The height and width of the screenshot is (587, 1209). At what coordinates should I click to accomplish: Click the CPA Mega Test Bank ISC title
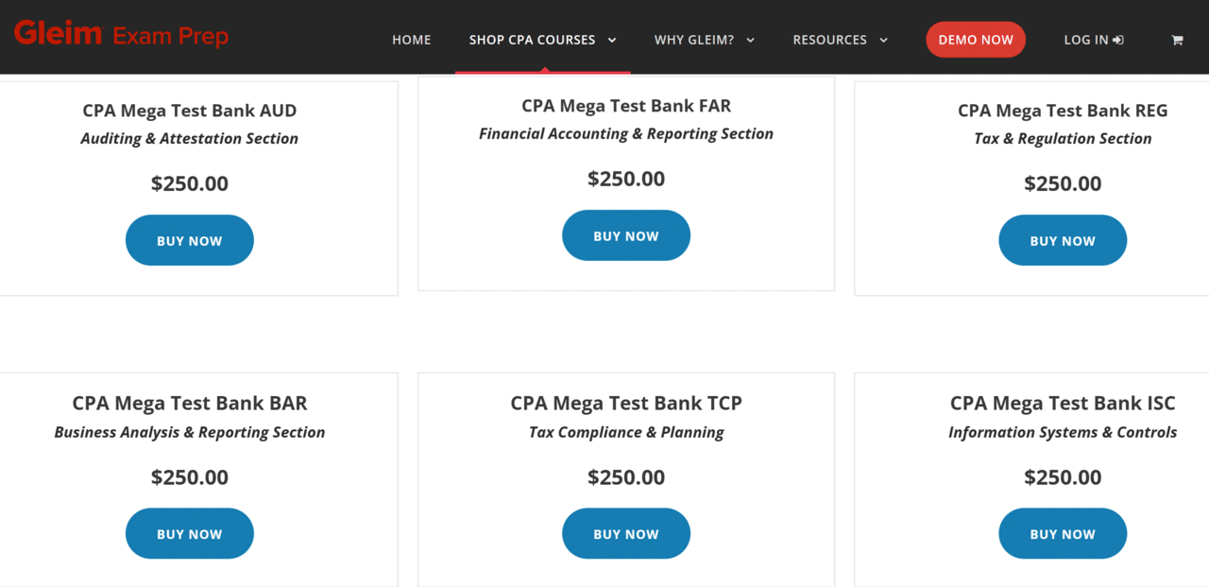click(x=1063, y=404)
